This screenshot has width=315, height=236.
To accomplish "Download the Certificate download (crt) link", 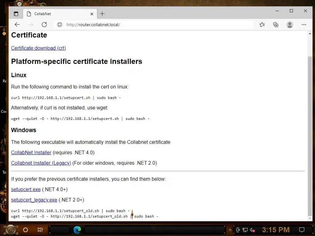I will (x=38, y=48).
